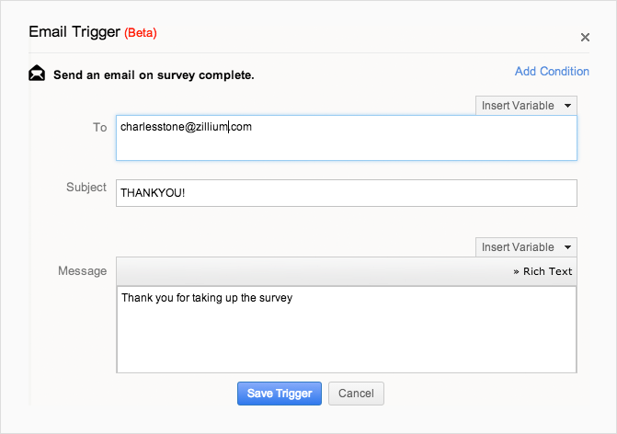The image size is (617, 434).
Task: Click the gray toolbar strip above the message body
Action: pos(313,271)
